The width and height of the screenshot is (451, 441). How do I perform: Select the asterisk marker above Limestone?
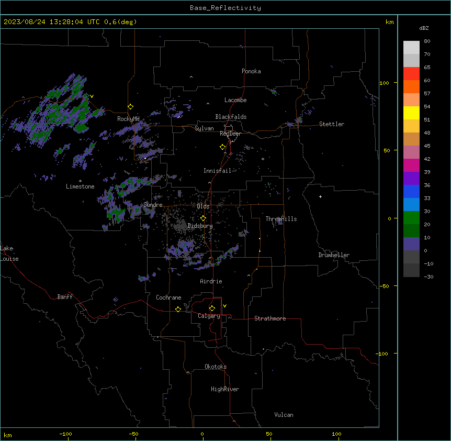coord(80,181)
